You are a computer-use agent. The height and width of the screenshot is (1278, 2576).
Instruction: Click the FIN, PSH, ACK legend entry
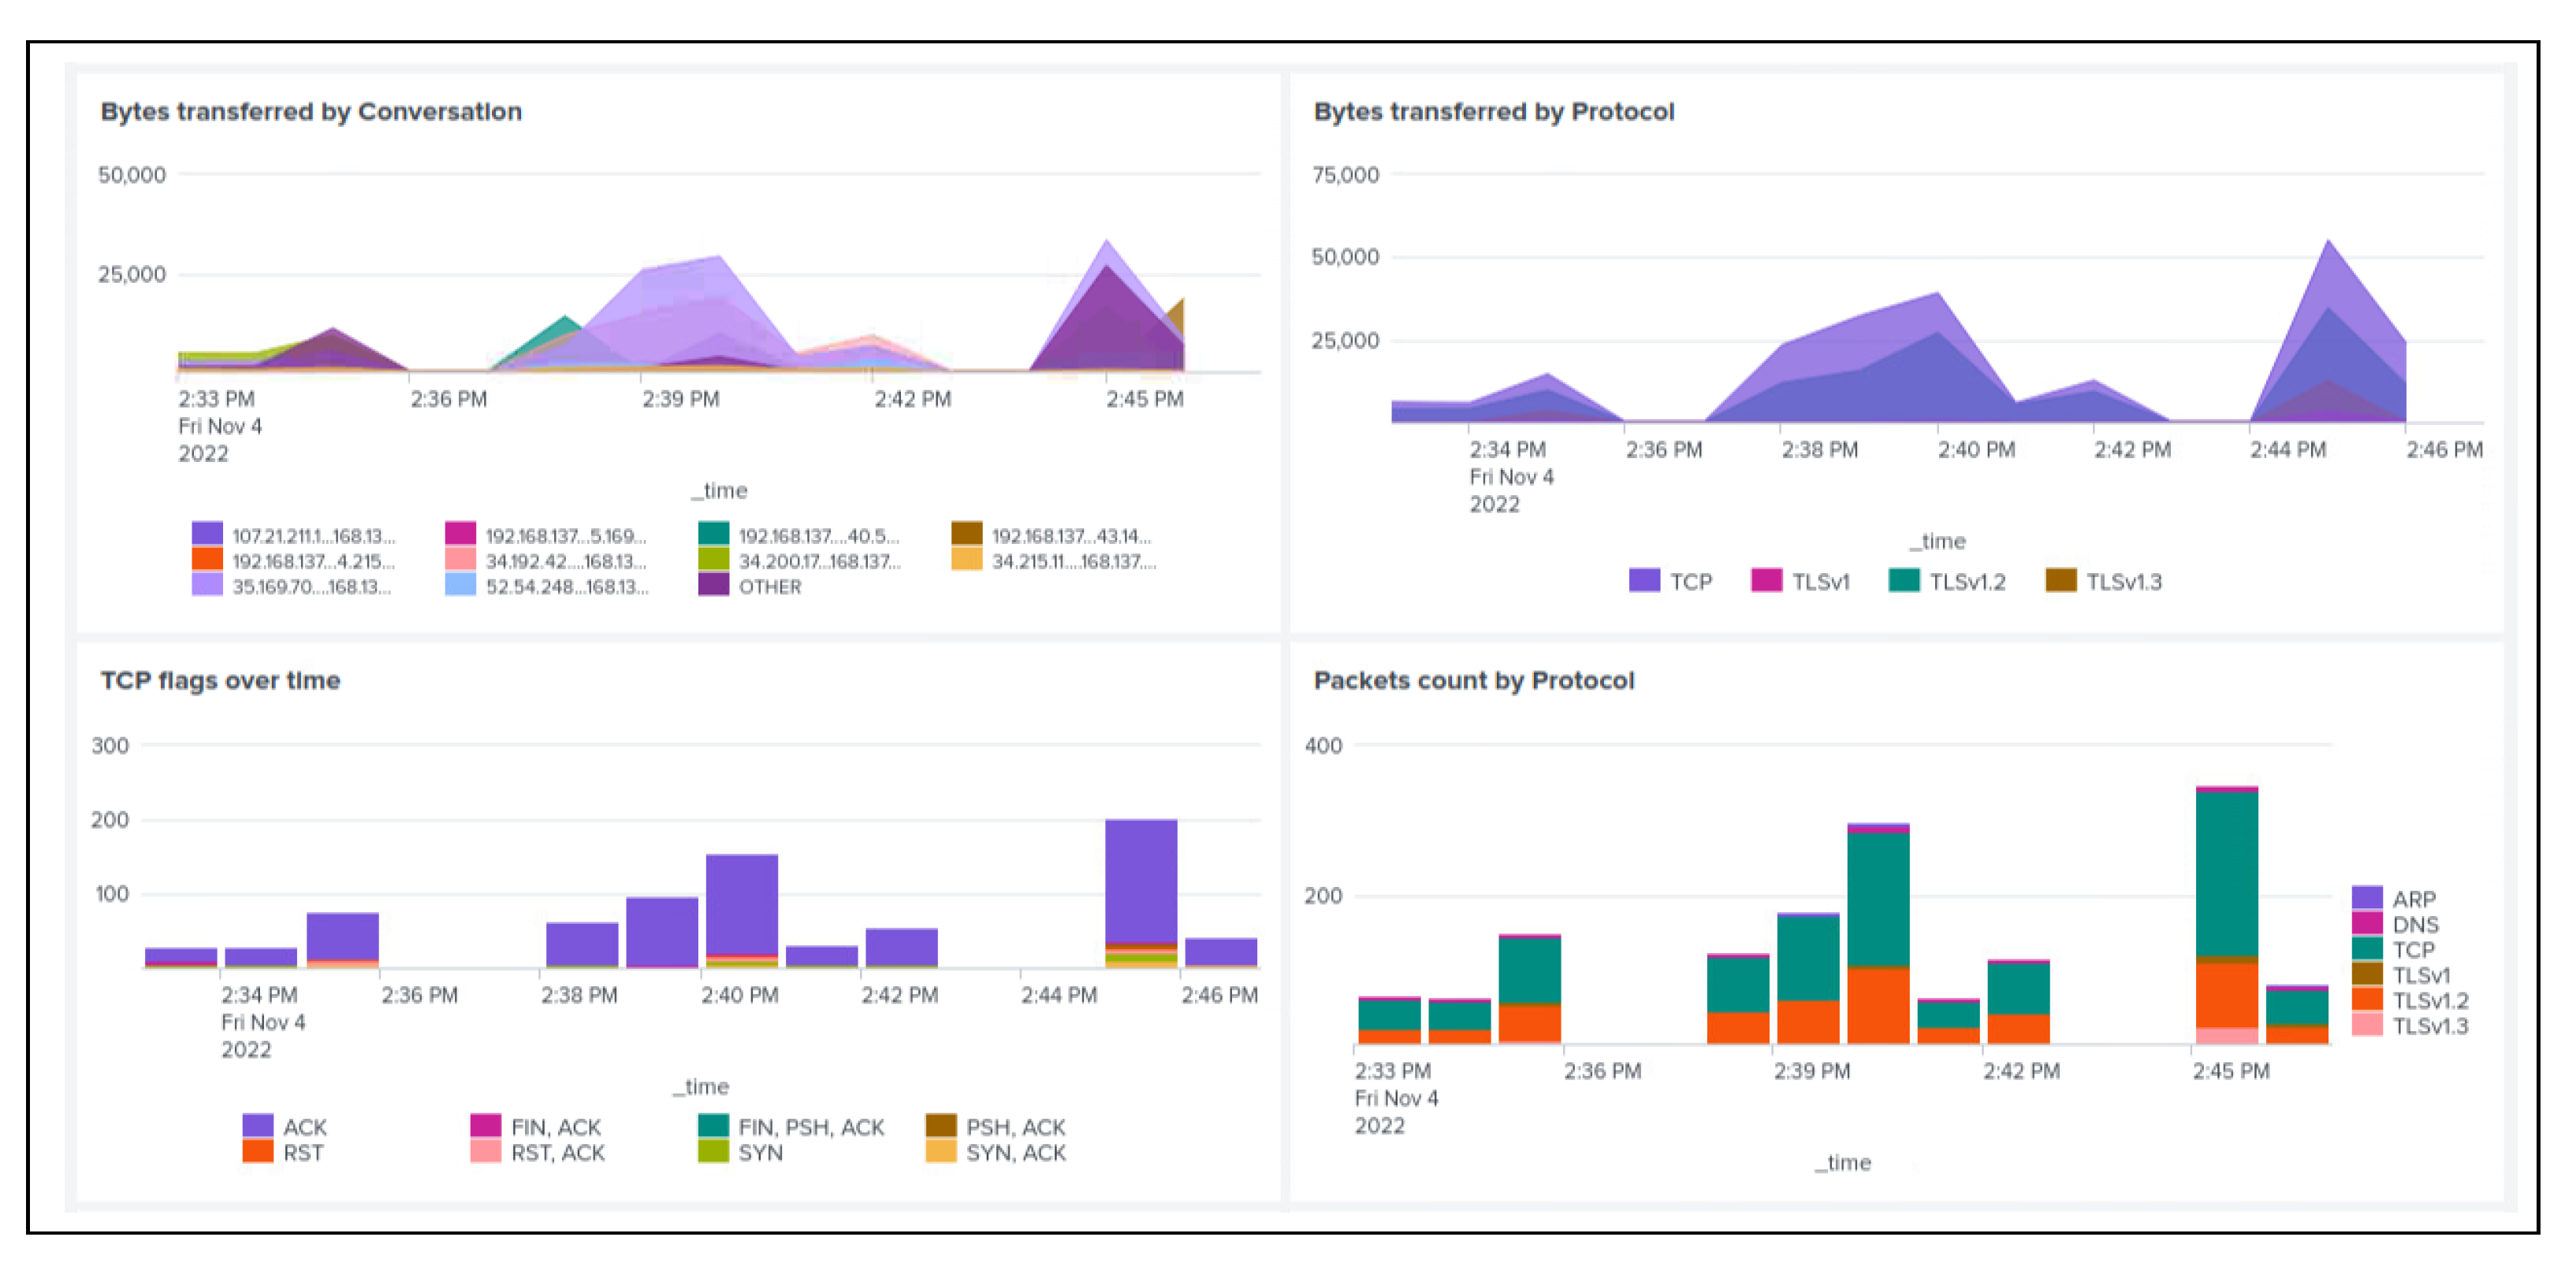coord(810,1127)
